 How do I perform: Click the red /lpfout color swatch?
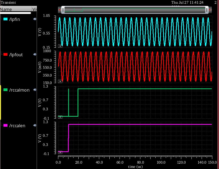pyautogui.click(x=5, y=55)
